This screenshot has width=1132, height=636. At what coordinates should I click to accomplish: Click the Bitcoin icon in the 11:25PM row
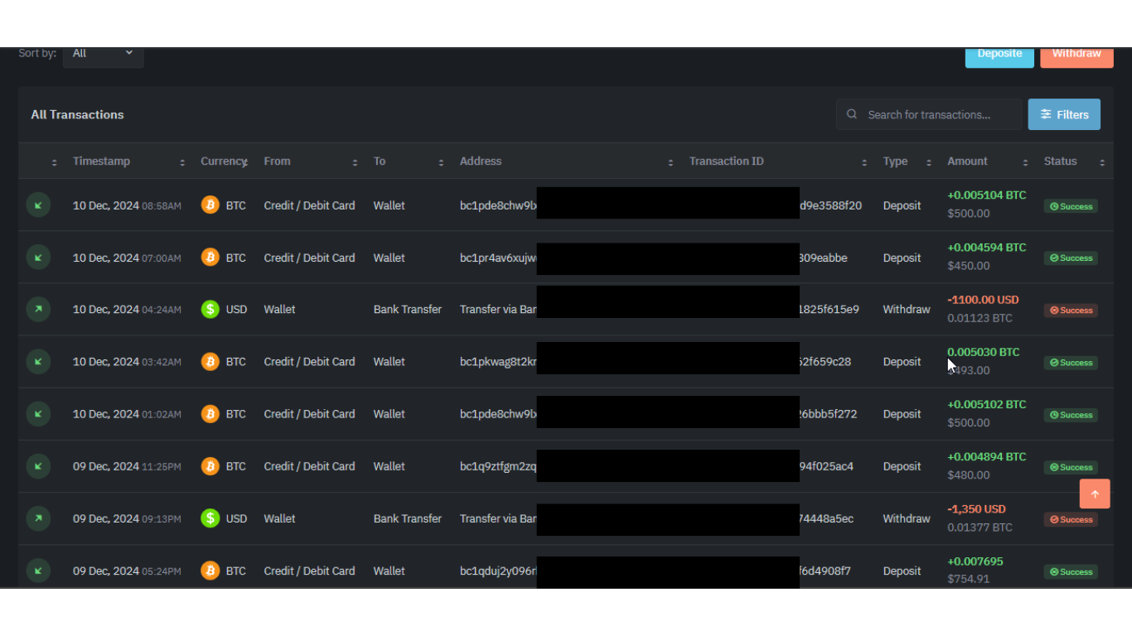pyautogui.click(x=210, y=466)
